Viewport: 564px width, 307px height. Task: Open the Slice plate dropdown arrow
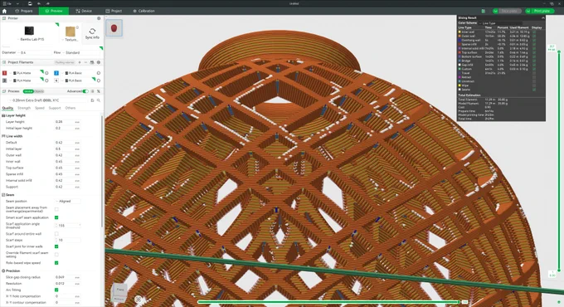click(x=495, y=11)
